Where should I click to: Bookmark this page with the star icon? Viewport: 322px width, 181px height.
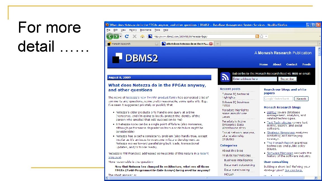coord(262,36)
